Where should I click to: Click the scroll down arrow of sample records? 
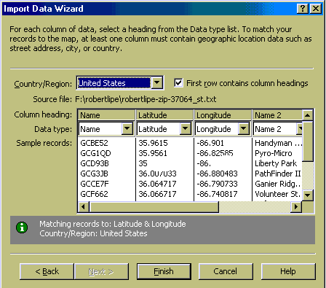click(x=308, y=195)
